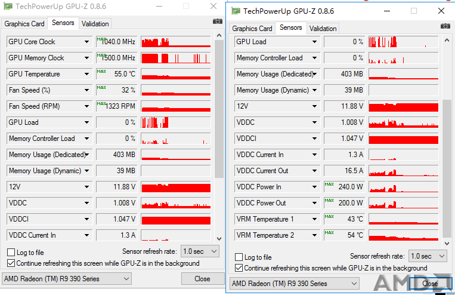
Task: Open GPU Memory Clock sensor dropdown in left window
Action: click(86, 58)
